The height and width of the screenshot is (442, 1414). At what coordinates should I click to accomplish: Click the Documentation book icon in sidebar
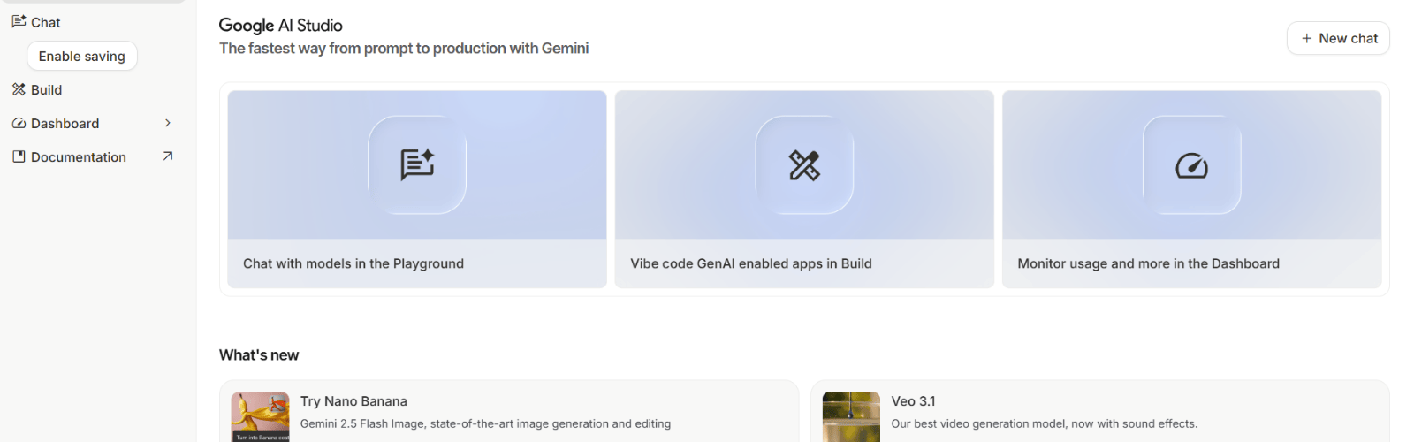point(19,156)
